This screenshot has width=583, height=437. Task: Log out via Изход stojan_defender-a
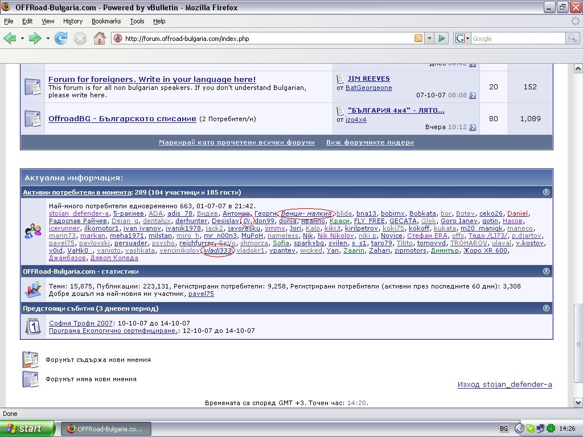504,385
